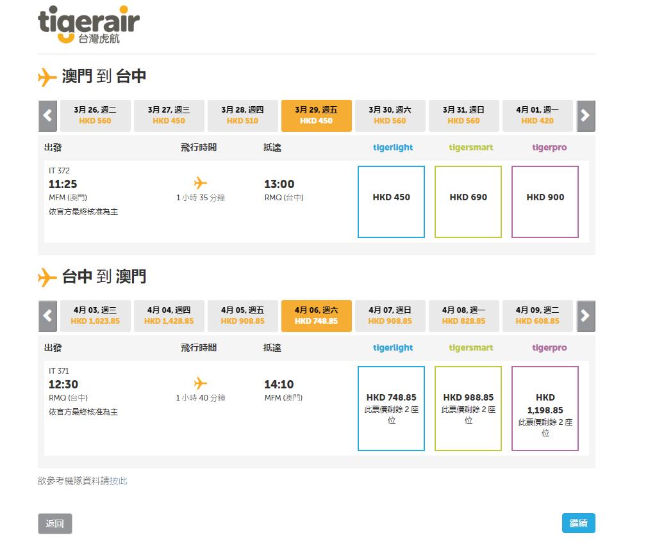This screenshot has height=549, width=648.
Task: Click the right arrow on the return date carousel
Action: pos(586,315)
